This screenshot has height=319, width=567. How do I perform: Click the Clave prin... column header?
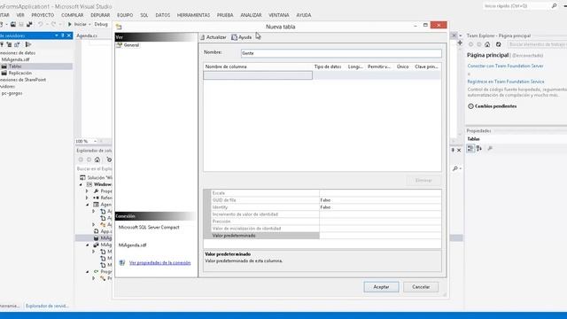pos(427,66)
